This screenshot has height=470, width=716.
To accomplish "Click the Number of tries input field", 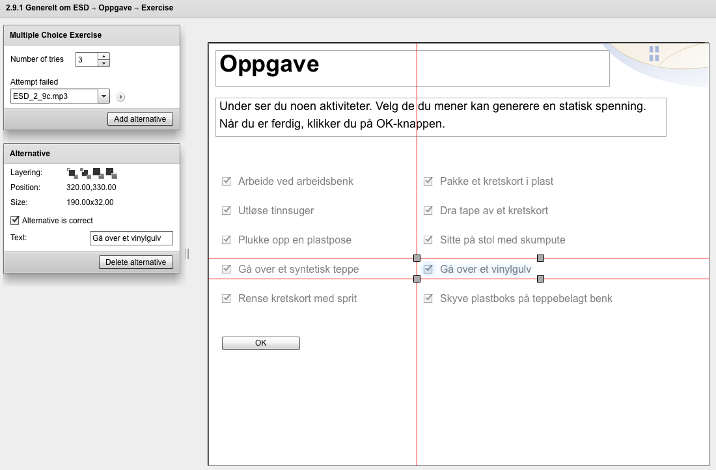I will (x=87, y=59).
